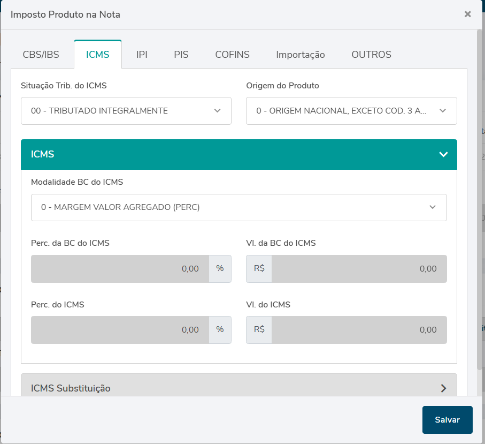
Task: Switch to the CBS/IBS tab
Action: coord(41,55)
